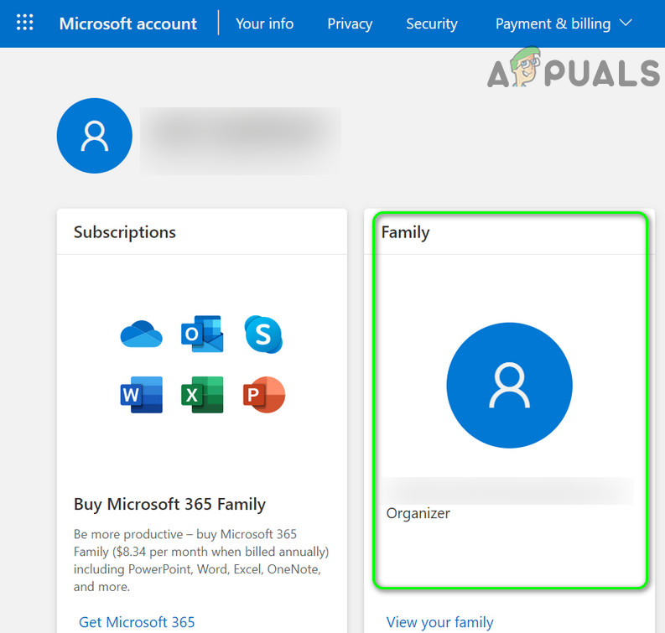The height and width of the screenshot is (633, 665).
Task: Open the Your info tab
Action: pos(265,23)
